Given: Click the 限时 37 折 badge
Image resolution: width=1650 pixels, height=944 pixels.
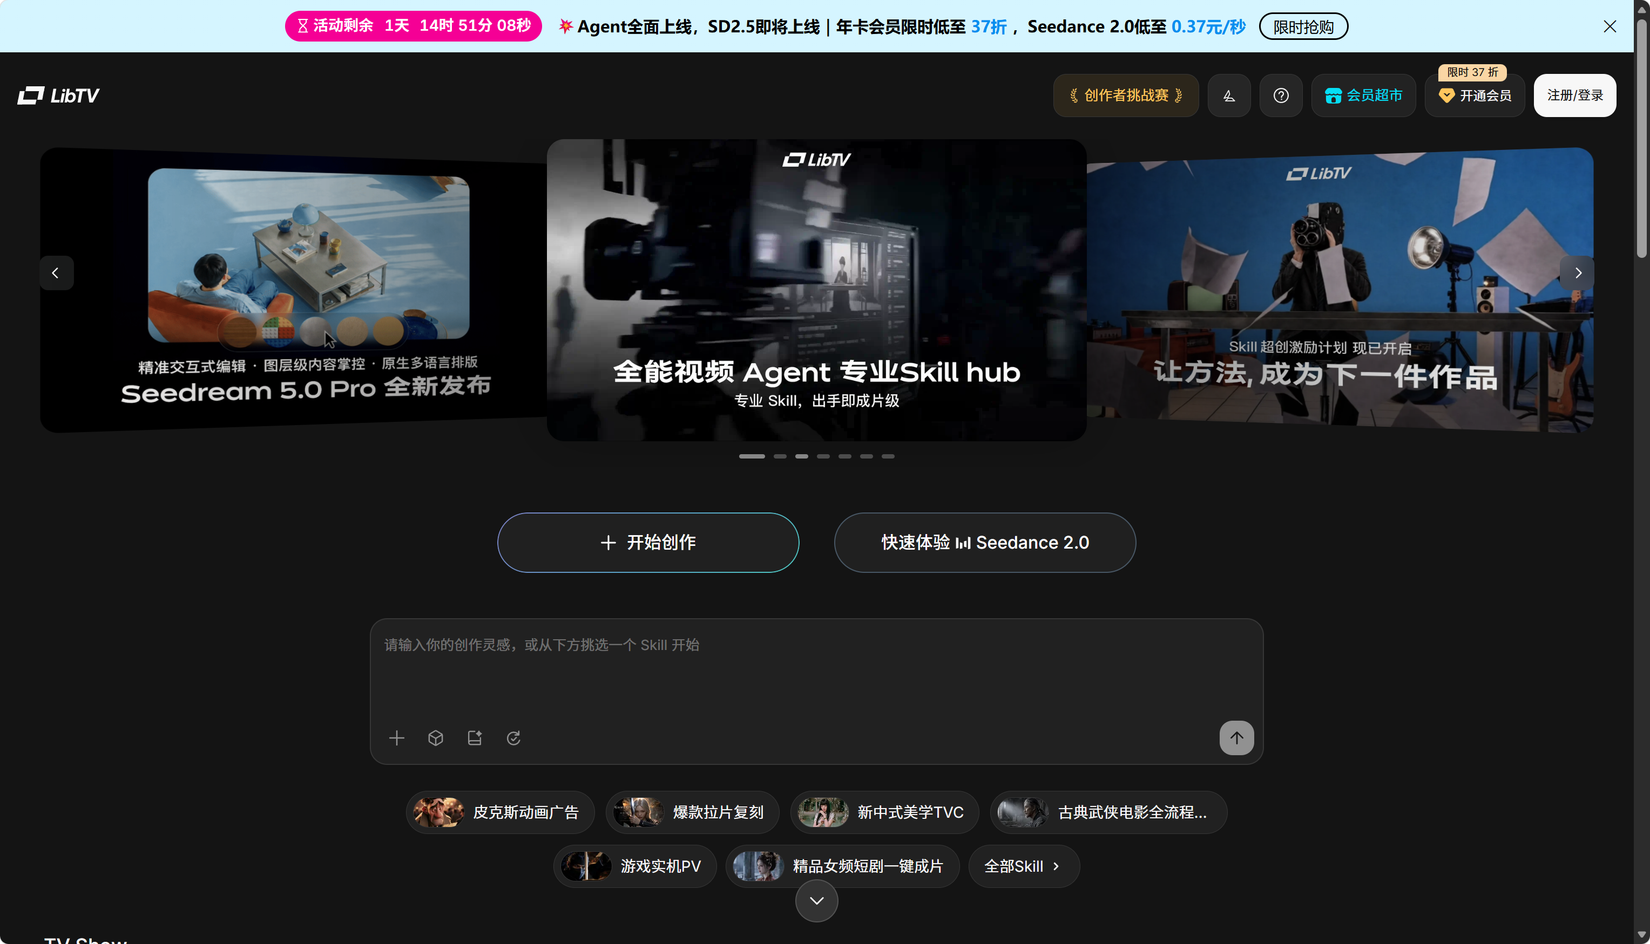Looking at the screenshot, I should (1472, 72).
